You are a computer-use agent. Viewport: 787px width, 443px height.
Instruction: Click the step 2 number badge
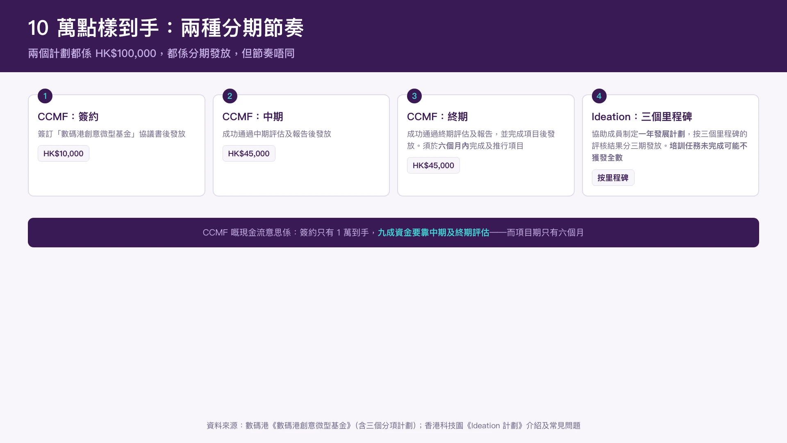click(230, 96)
